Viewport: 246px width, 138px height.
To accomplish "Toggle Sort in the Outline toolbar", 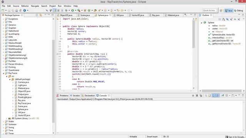I will click(223, 19).
